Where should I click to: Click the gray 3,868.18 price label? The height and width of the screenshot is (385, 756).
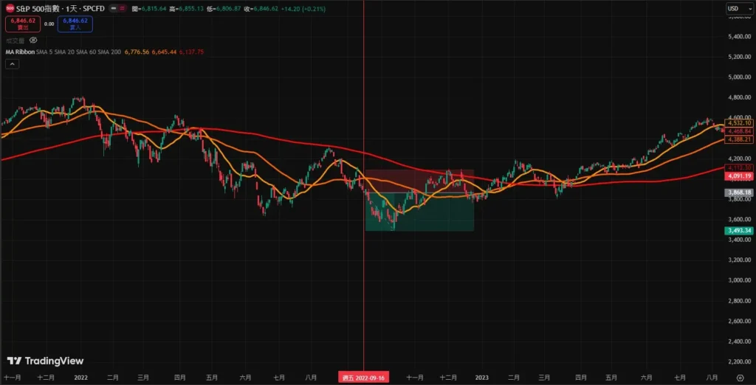click(x=738, y=192)
